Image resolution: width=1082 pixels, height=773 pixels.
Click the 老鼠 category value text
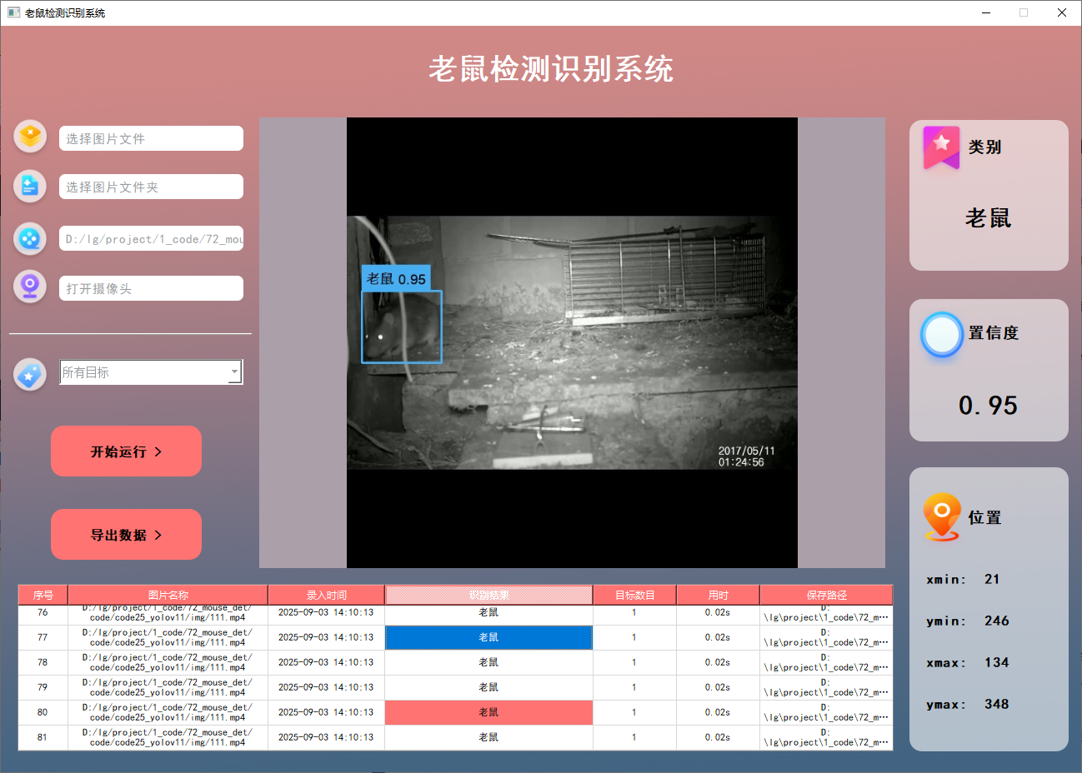(x=988, y=218)
